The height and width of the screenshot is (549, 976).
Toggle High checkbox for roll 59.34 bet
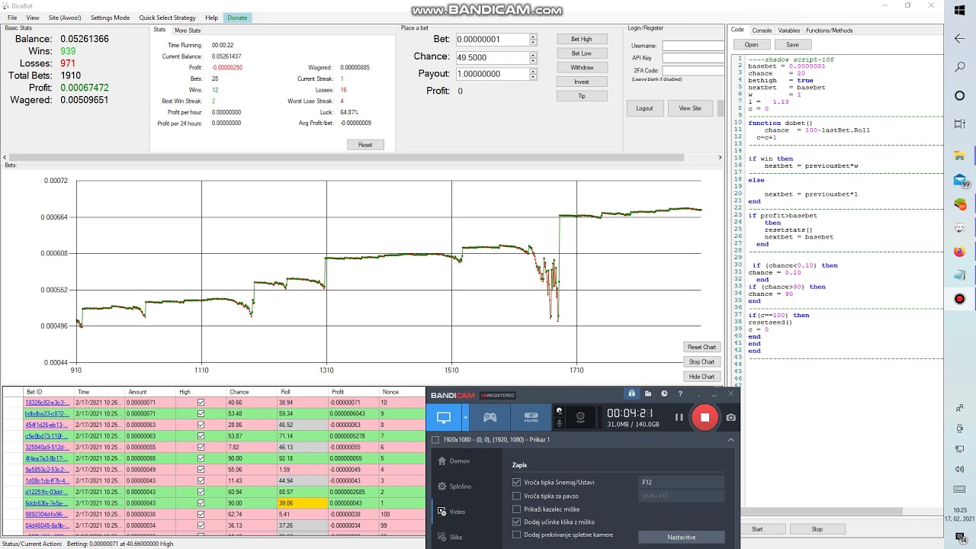click(201, 413)
